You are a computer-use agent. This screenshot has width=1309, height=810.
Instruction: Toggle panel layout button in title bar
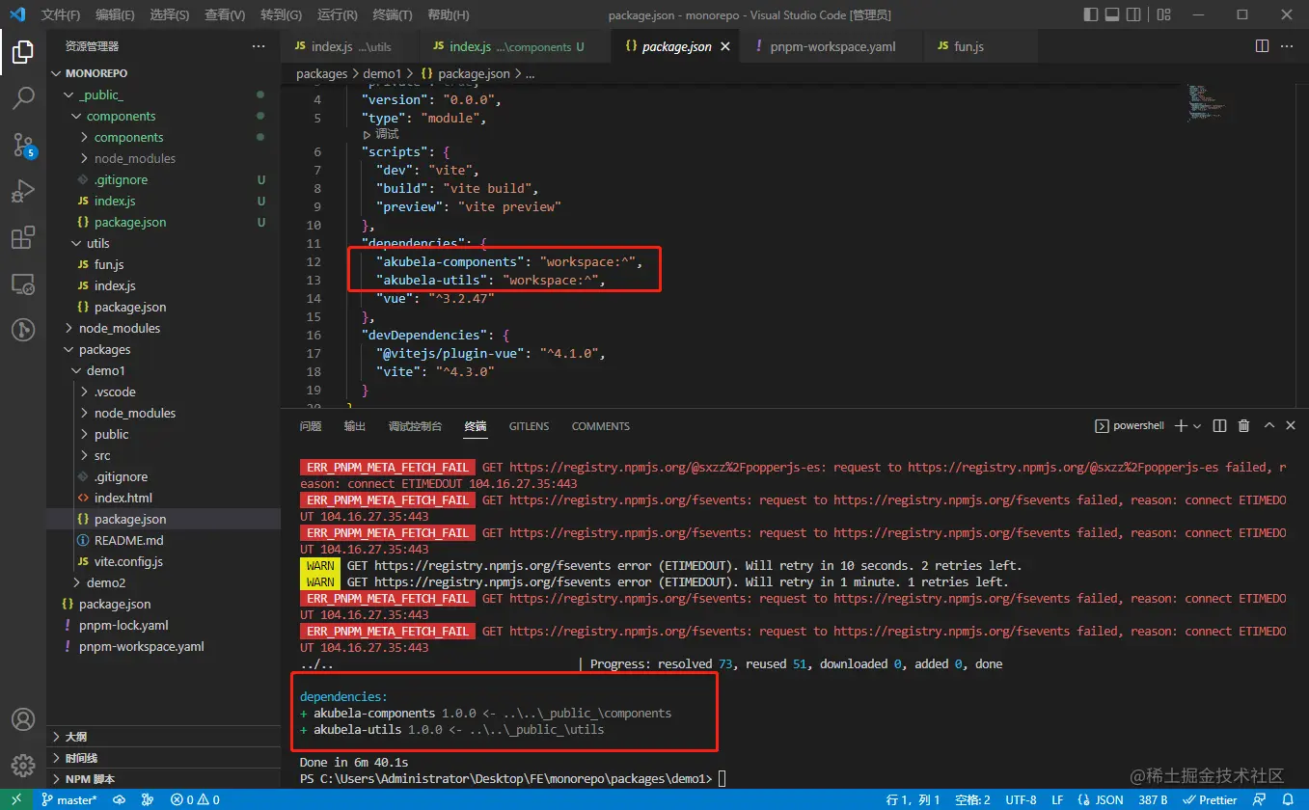1112,14
